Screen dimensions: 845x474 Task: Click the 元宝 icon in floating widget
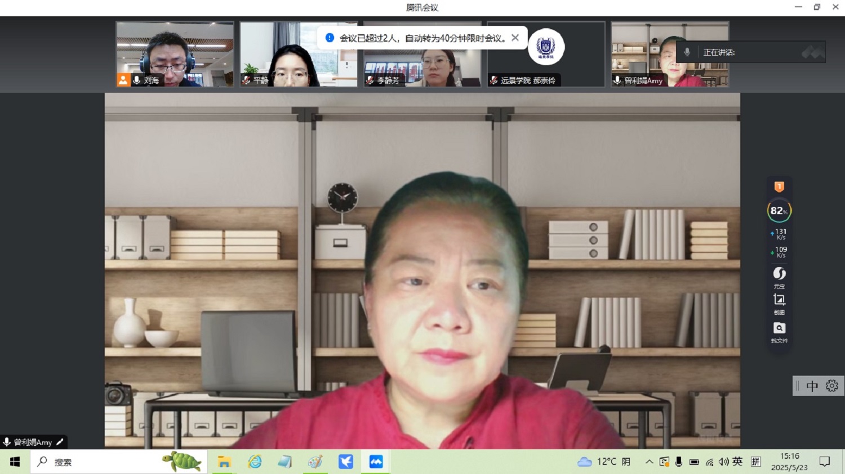[779, 274]
